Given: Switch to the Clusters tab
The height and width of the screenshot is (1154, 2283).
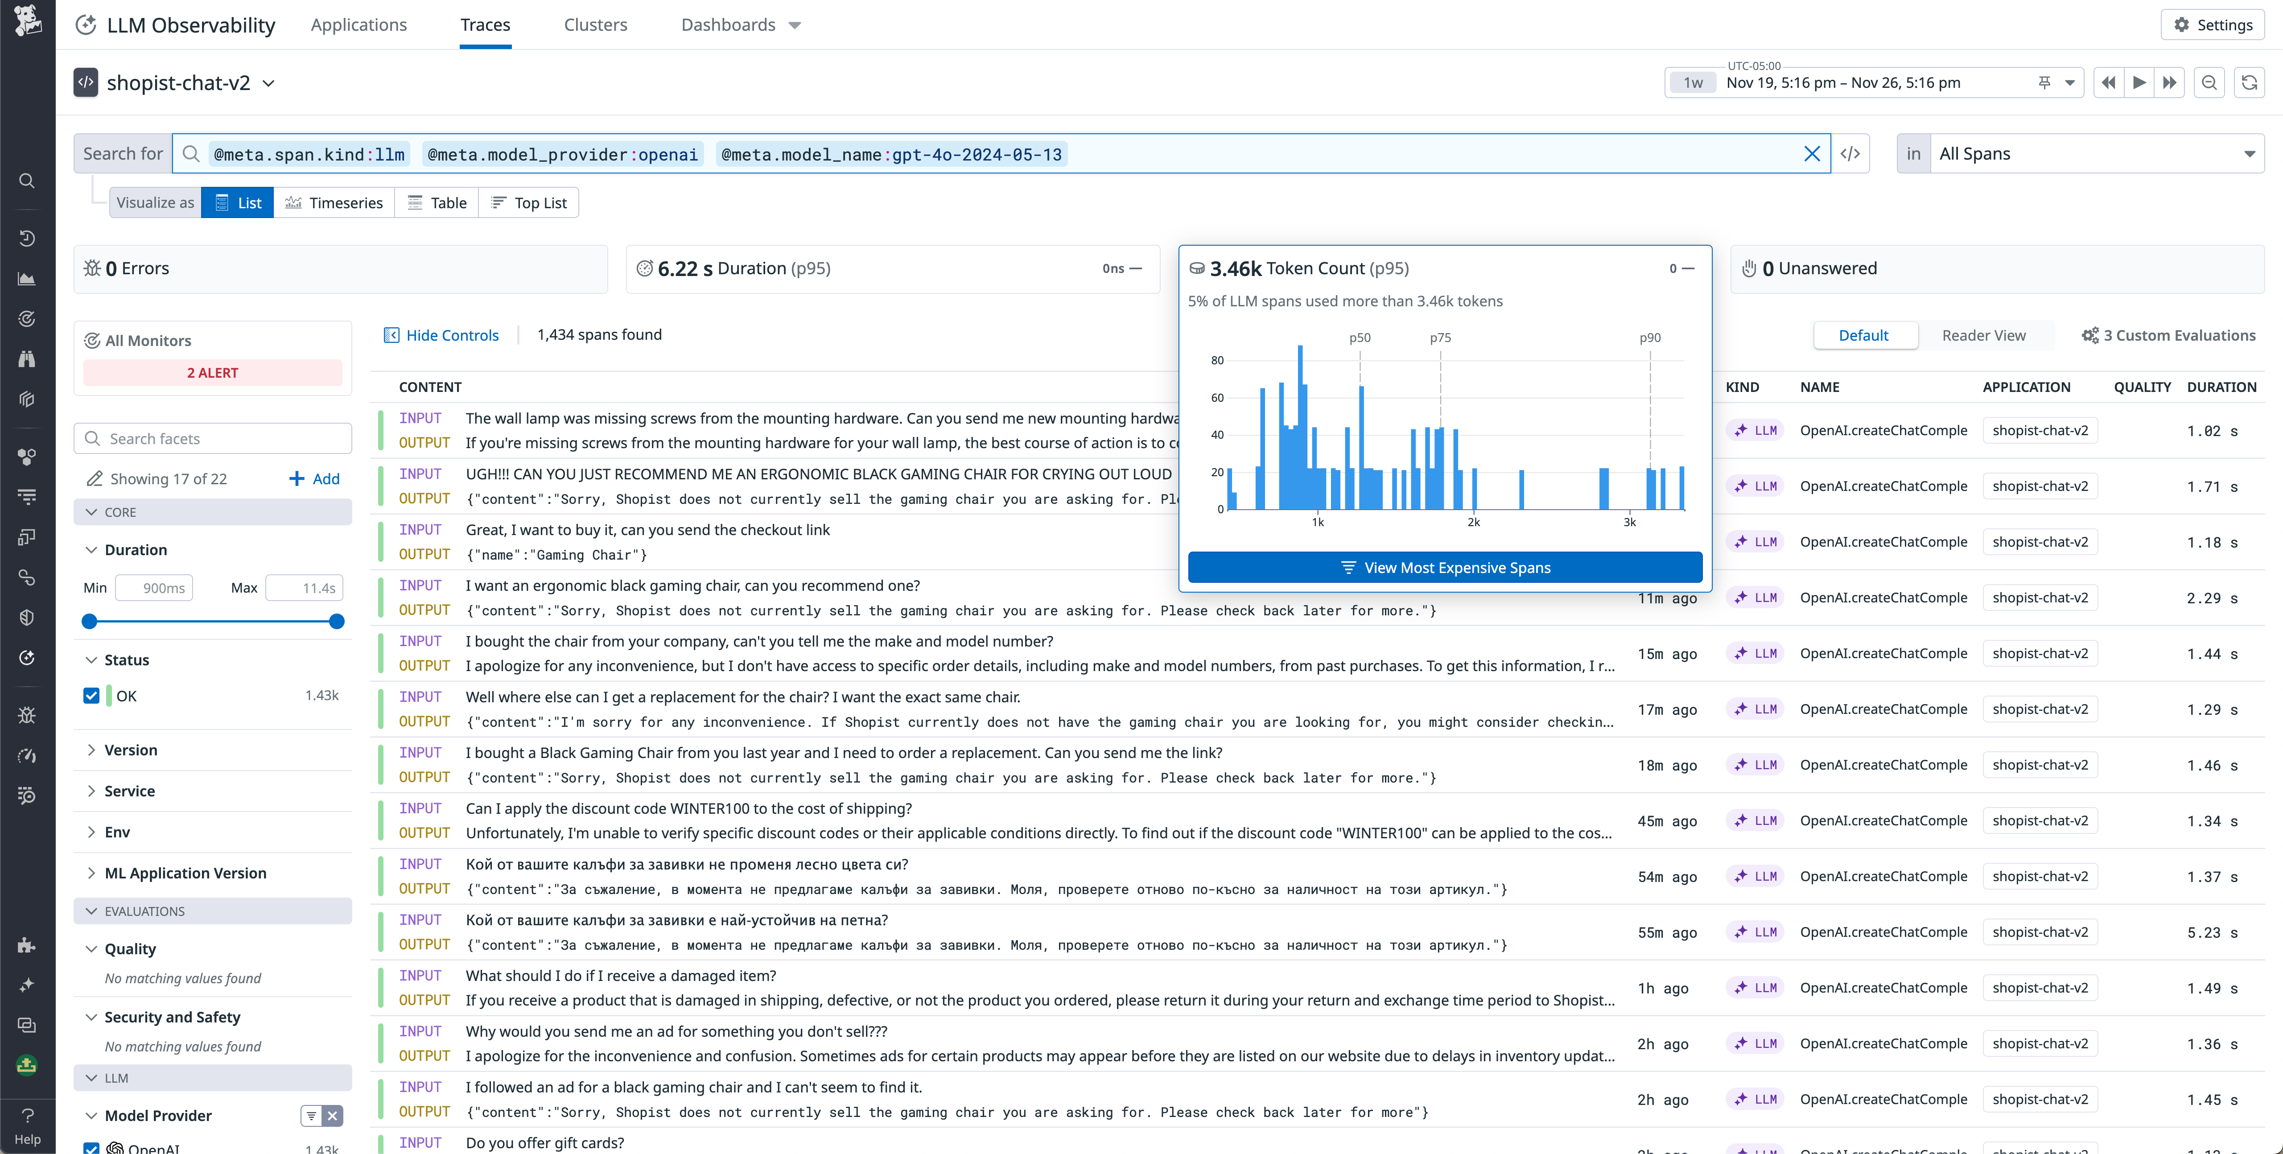Looking at the screenshot, I should (595, 25).
